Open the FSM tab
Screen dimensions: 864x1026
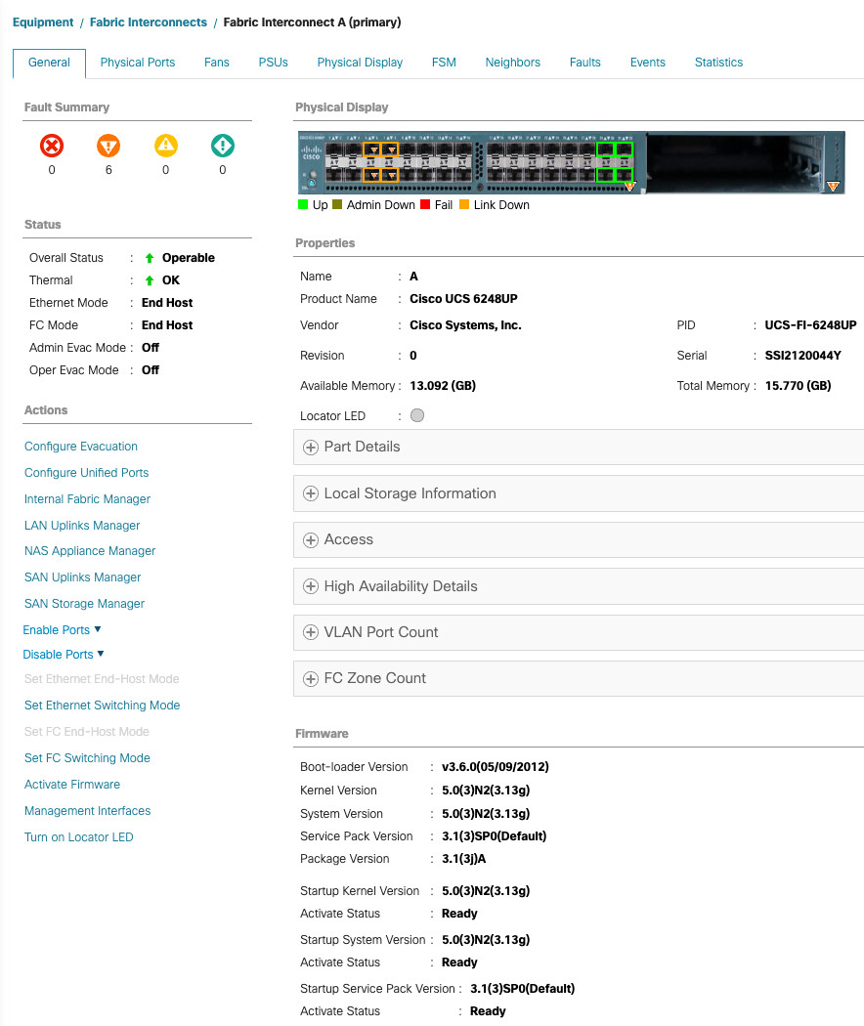[x=444, y=63]
